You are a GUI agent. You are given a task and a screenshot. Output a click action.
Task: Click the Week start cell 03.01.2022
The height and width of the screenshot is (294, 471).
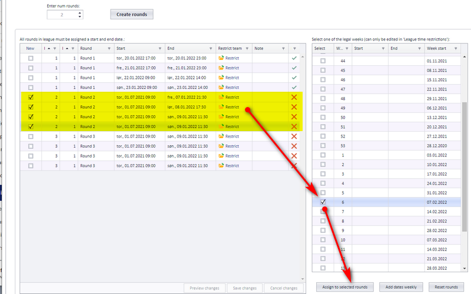pyautogui.click(x=443, y=155)
